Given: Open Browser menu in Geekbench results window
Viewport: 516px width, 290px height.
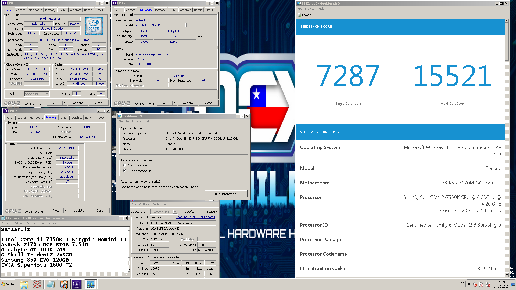Looking at the screenshot, I should 310,9.
